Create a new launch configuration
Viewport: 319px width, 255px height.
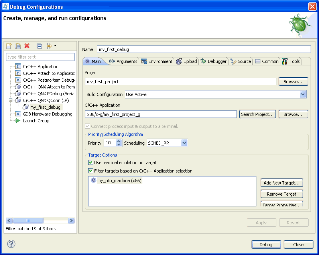(x=8, y=46)
